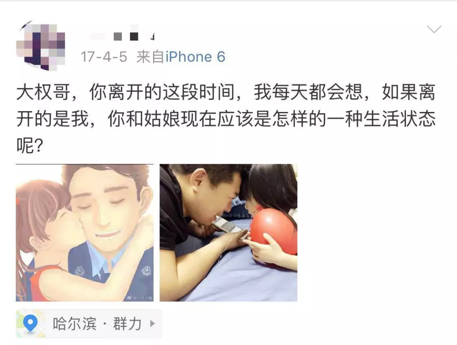Click the 来自 label before iPhone 6

[150, 57]
